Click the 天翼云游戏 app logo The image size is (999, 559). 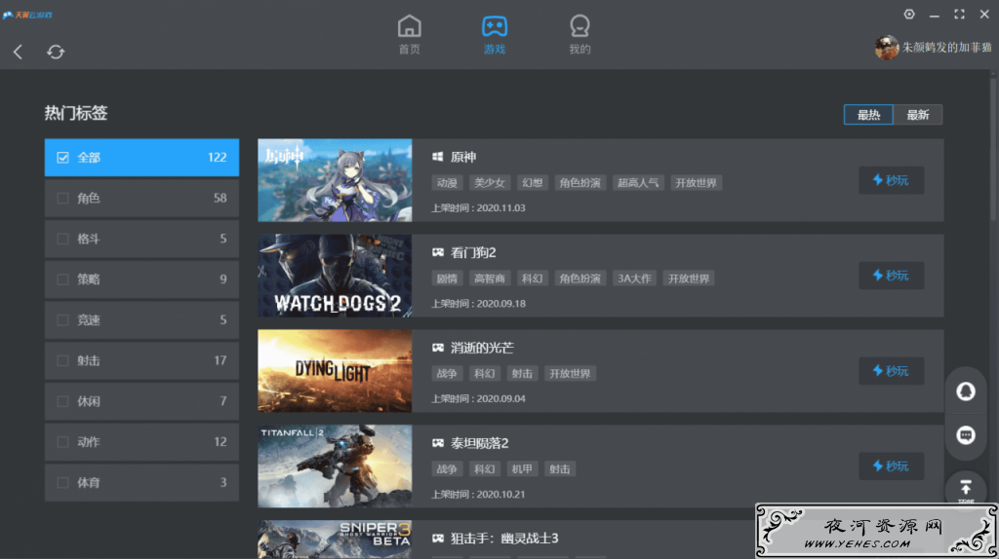[x=27, y=15]
